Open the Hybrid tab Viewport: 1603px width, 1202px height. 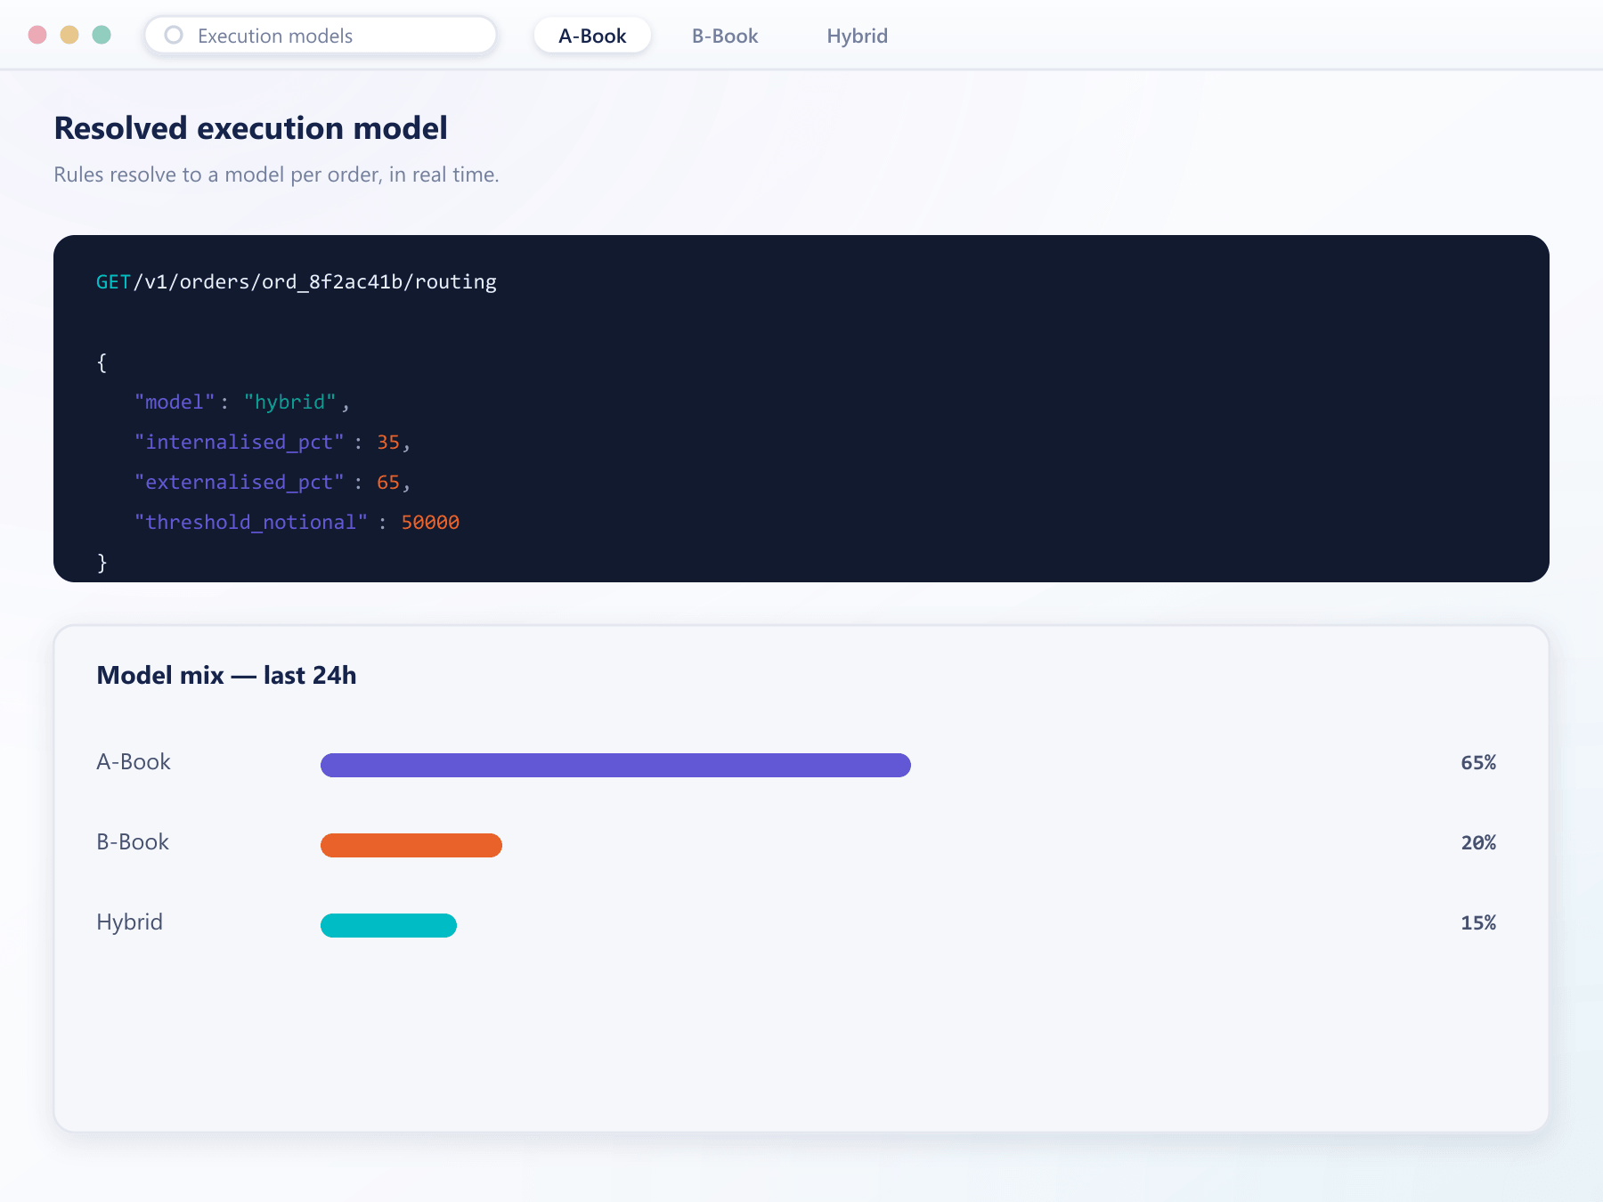point(857,36)
